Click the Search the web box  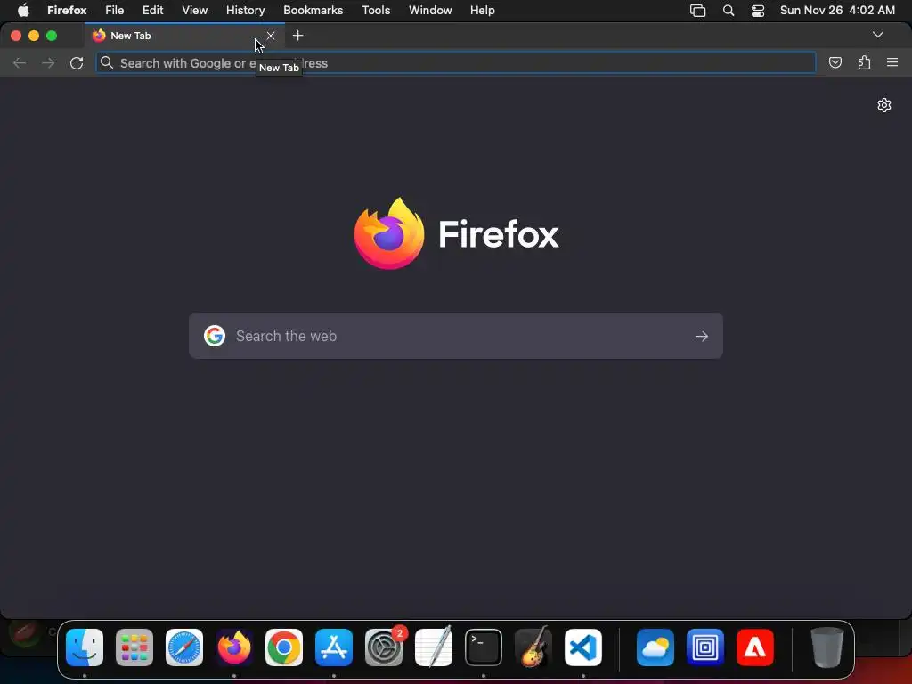point(456,336)
